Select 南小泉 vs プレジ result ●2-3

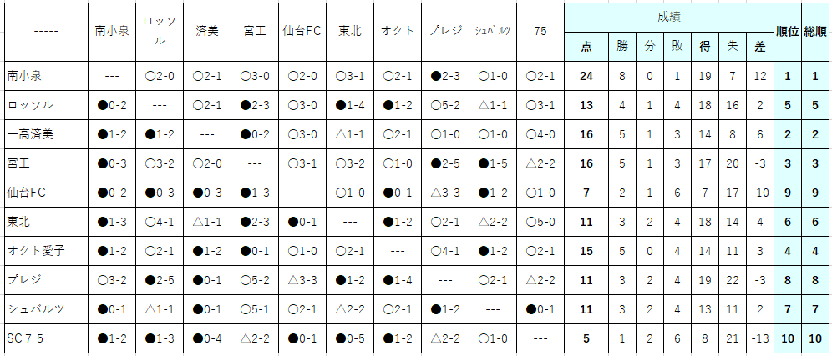445,76
